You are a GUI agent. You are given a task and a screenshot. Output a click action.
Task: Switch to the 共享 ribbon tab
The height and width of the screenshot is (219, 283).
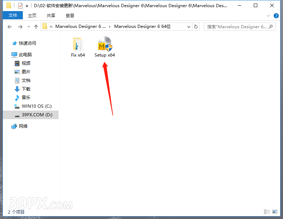click(x=51, y=15)
